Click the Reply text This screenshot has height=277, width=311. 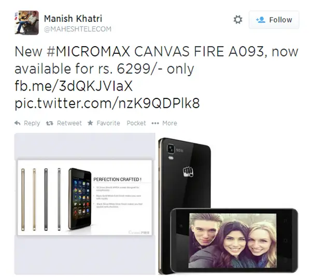[x=32, y=123]
